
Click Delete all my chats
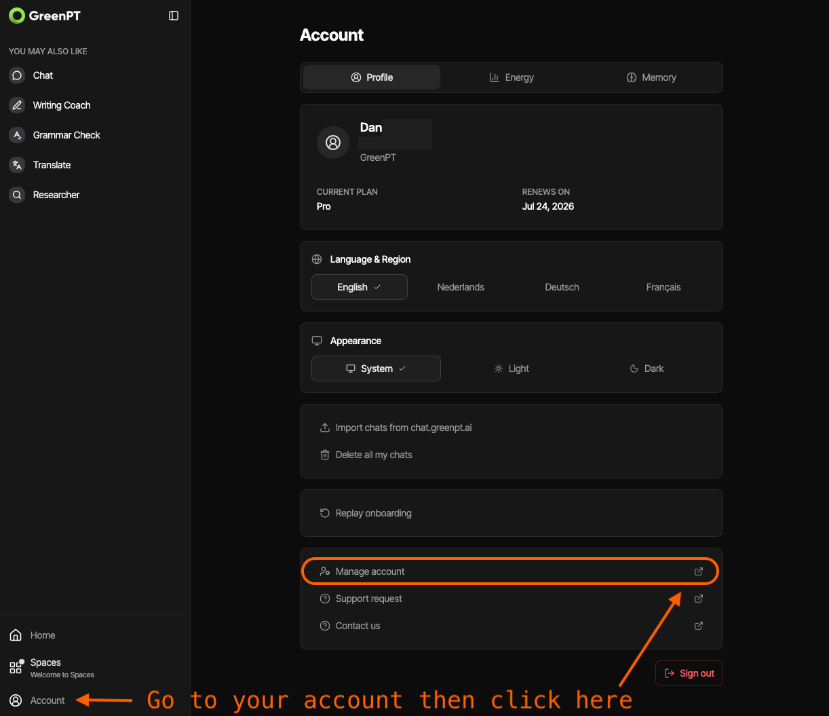pos(512,455)
